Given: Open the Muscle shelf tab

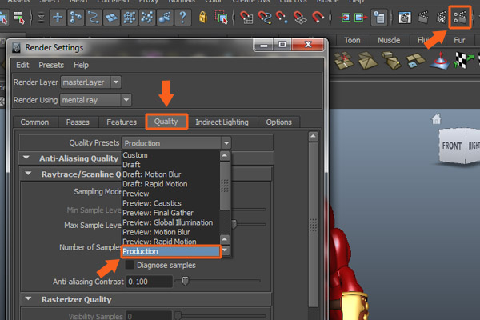Looking at the screenshot, I should tap(389, 40).
